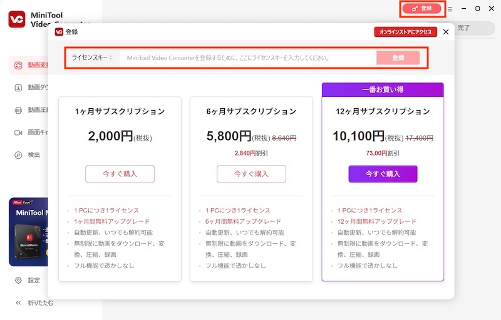501x320 pixels.
Task: Switch to the 完了 tab
Action: [465, 28]
